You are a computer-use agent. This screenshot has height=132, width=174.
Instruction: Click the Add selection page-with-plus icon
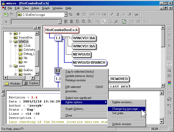[169, 30]
